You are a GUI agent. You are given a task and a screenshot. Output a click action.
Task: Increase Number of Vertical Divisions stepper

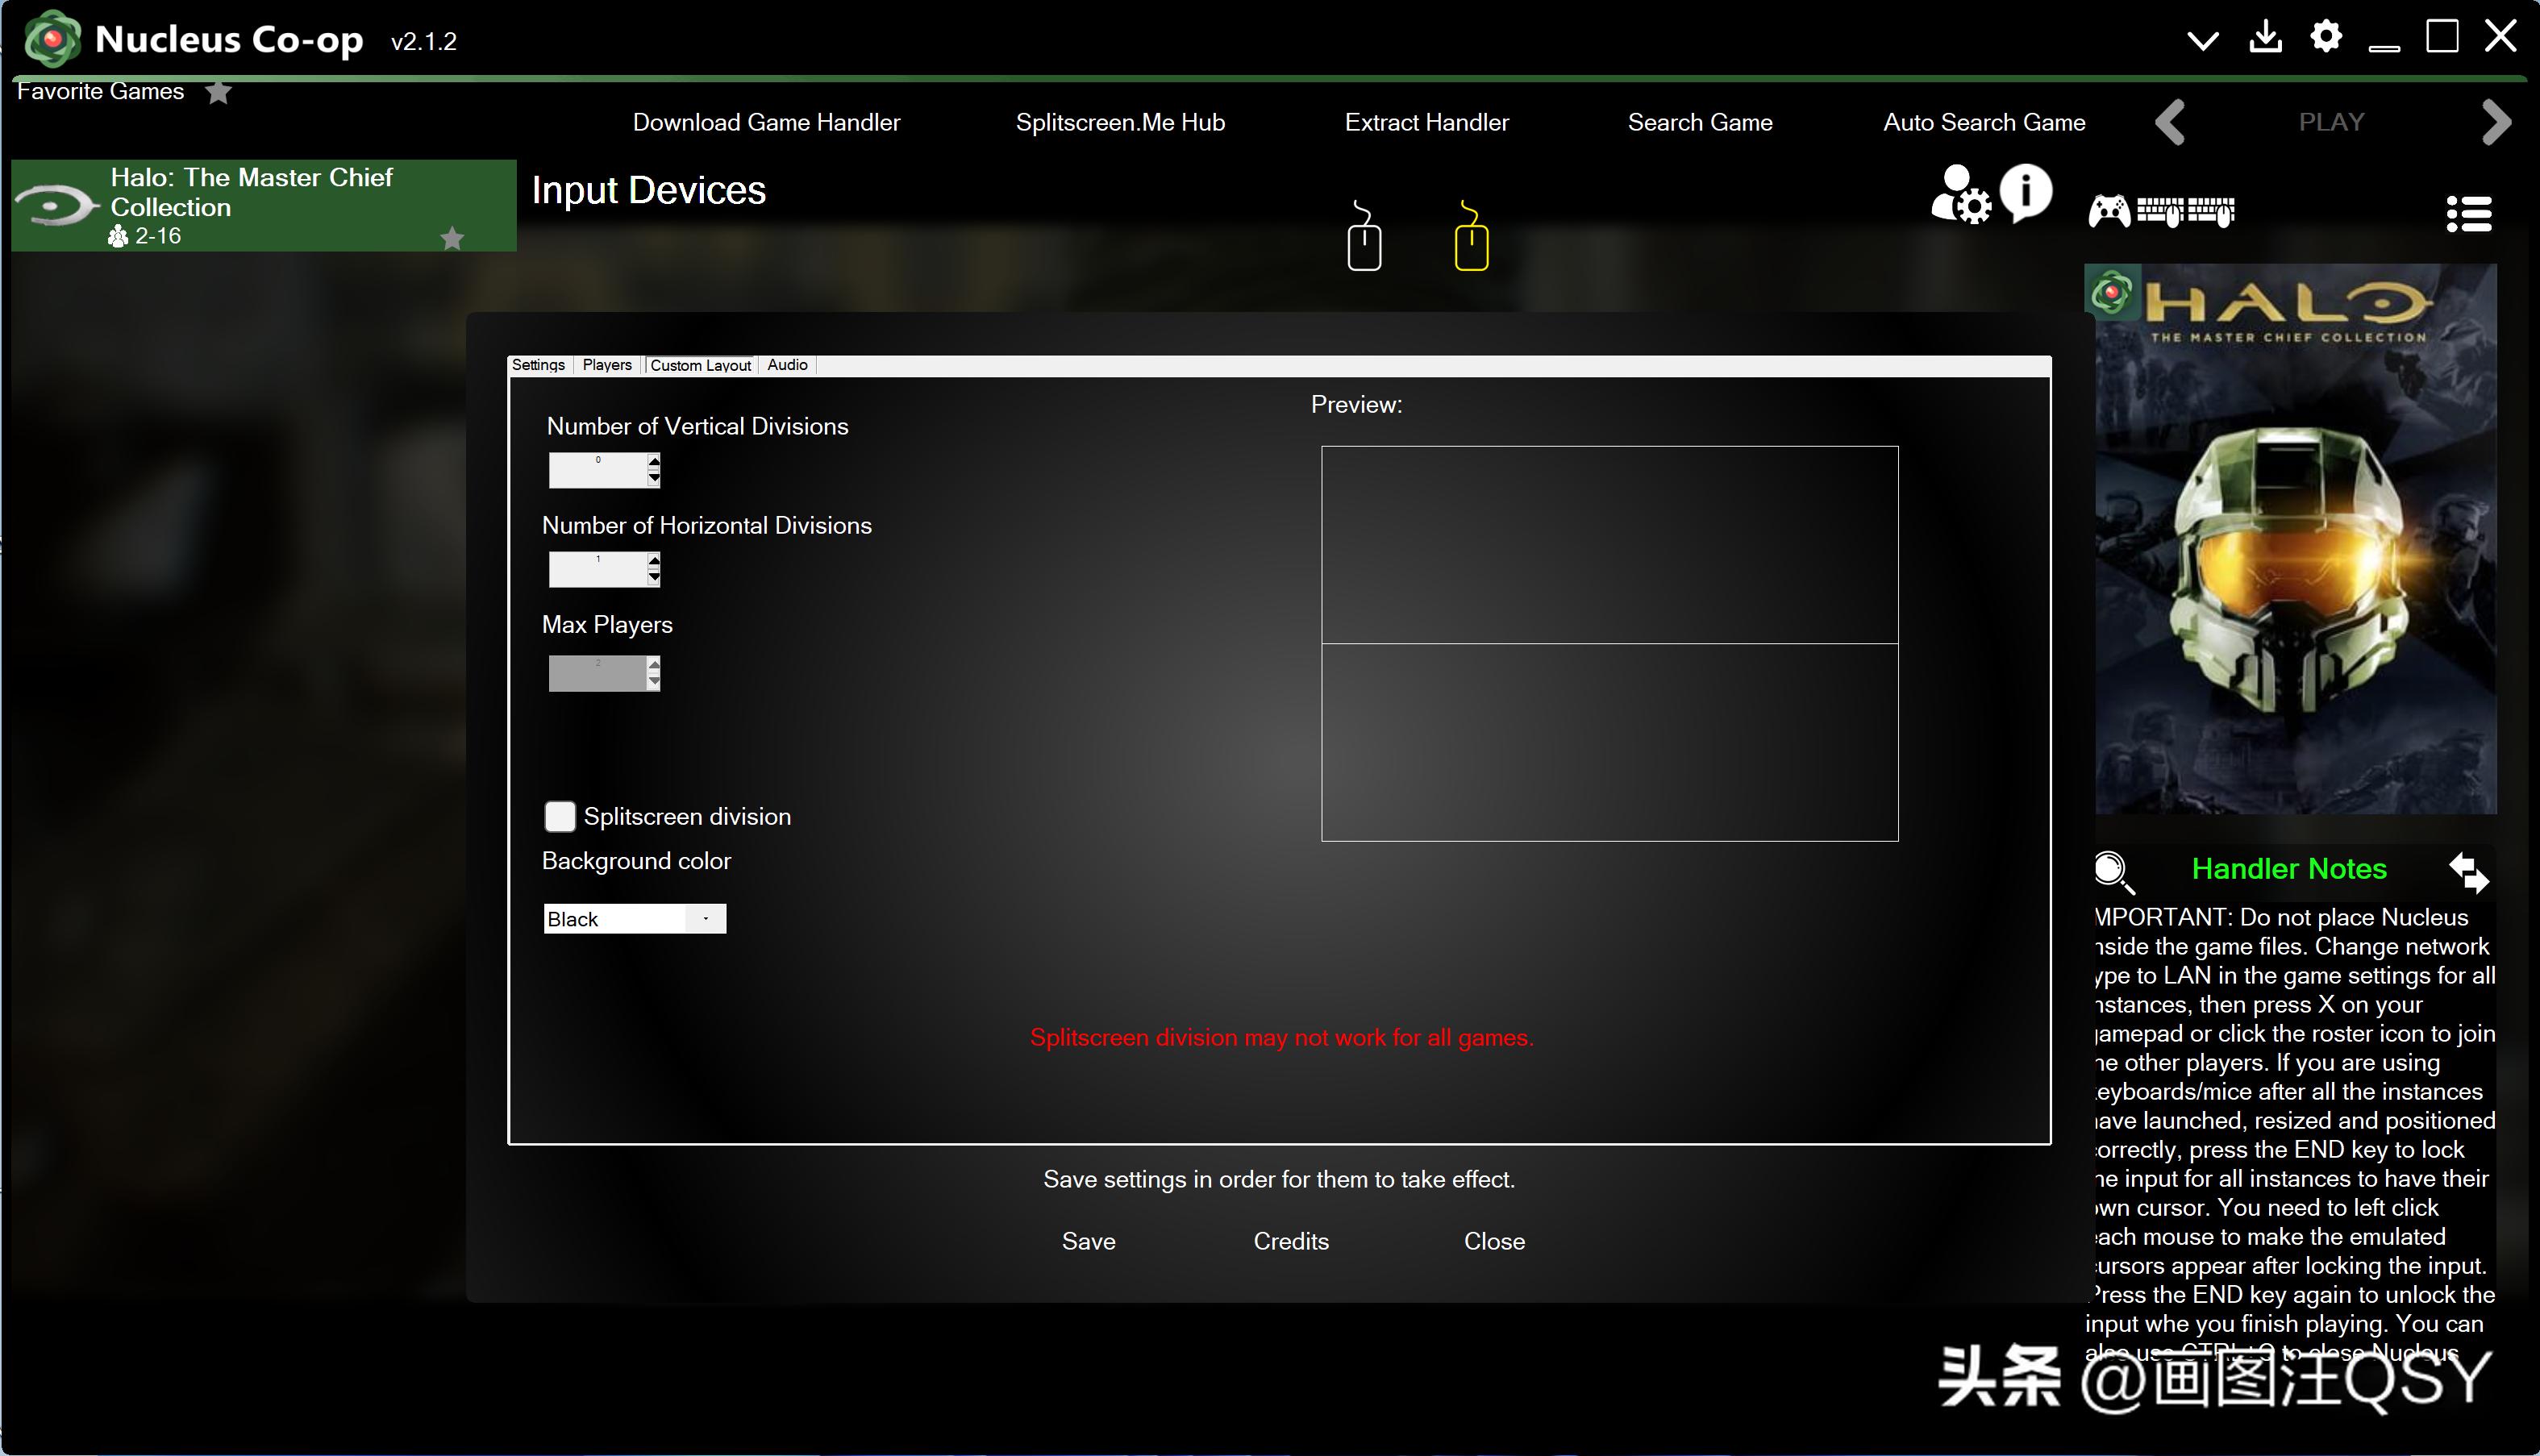tap(654, 460)
